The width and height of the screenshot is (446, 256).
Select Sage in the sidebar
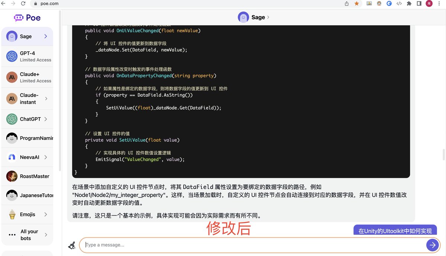27,36
